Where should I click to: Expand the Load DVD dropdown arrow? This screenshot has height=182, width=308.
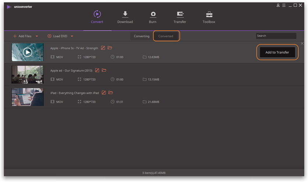pyautogui.click(x=72, y=36)
